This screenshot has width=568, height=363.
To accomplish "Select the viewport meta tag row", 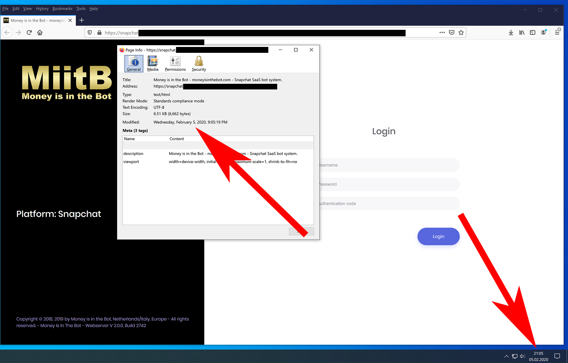I will (x=218, y=162).
